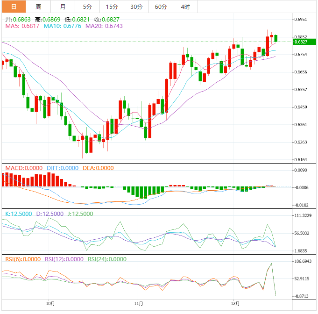
Task: Switch to the 4时 timeframe
Action: coord(185,7)
